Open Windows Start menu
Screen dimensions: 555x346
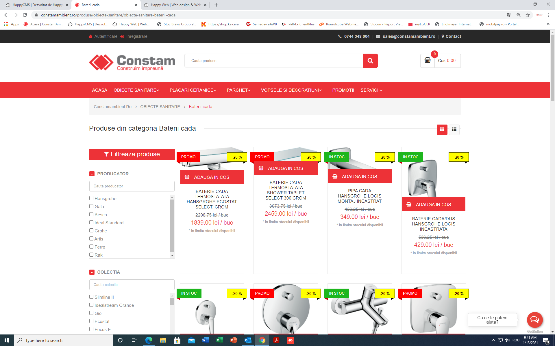(7, 340)
